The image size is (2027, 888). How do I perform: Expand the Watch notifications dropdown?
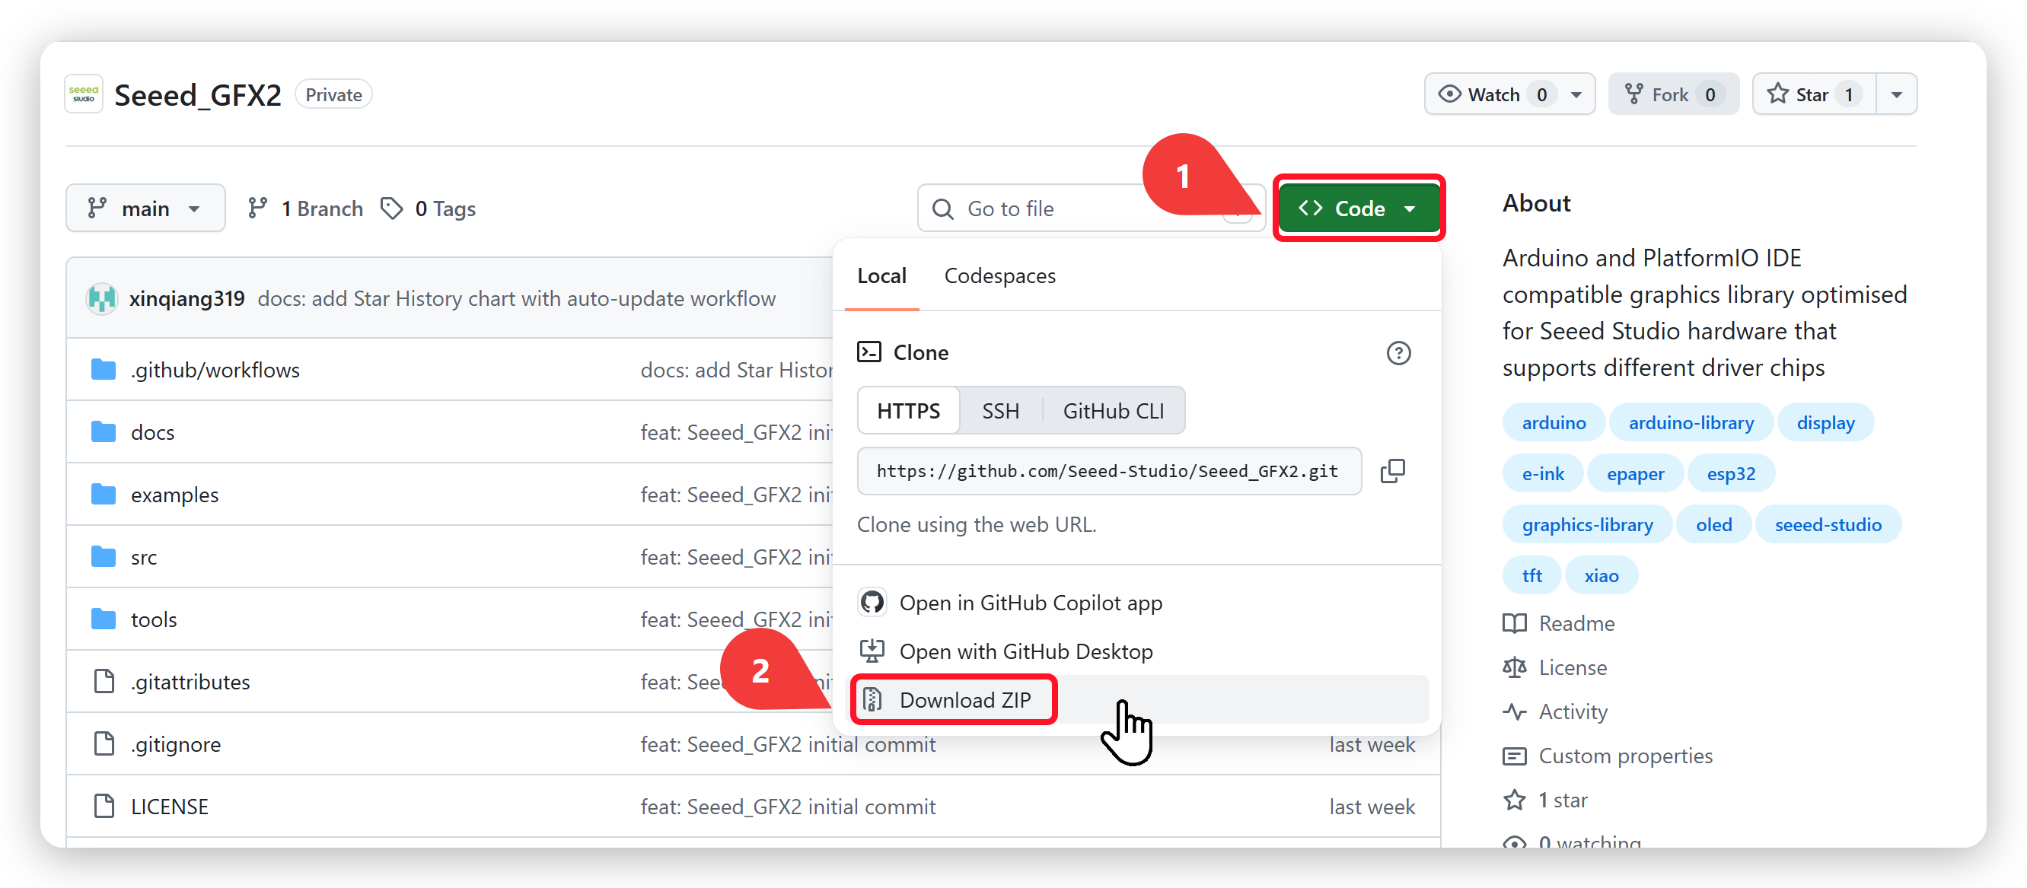click(1509, 94)
